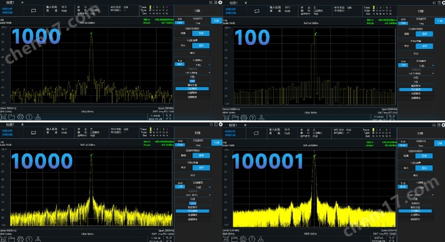Viewport: 445px width, 242px height.
Task: Open the settings gear below the 1000-point chart
Action: (x=20, y=117)
